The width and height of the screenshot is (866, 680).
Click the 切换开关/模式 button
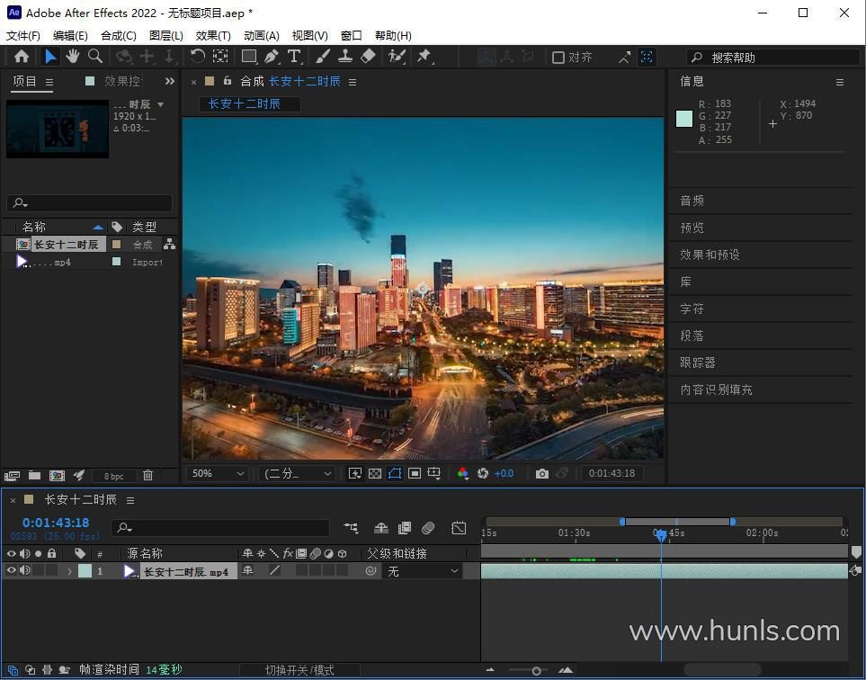pyautogui.click(x=299, y=670)
